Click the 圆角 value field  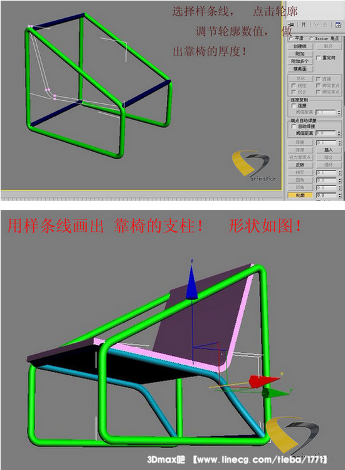326,180
